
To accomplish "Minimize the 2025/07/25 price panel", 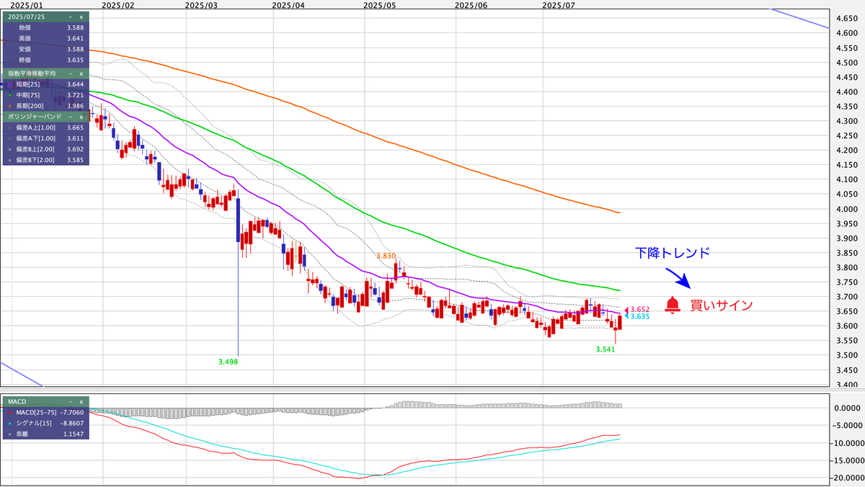I will point(69,17).
